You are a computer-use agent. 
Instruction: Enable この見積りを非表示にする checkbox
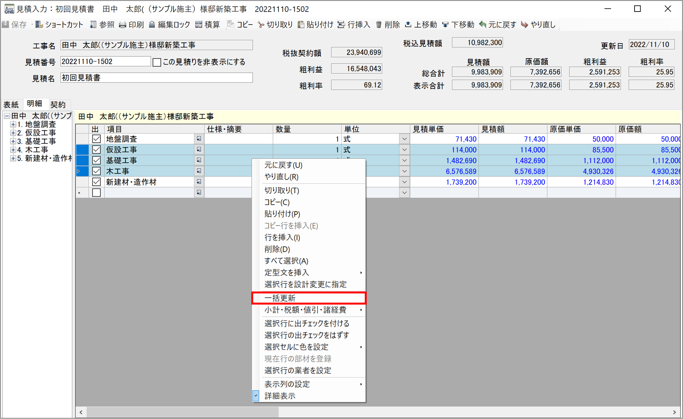click(157, 62)
